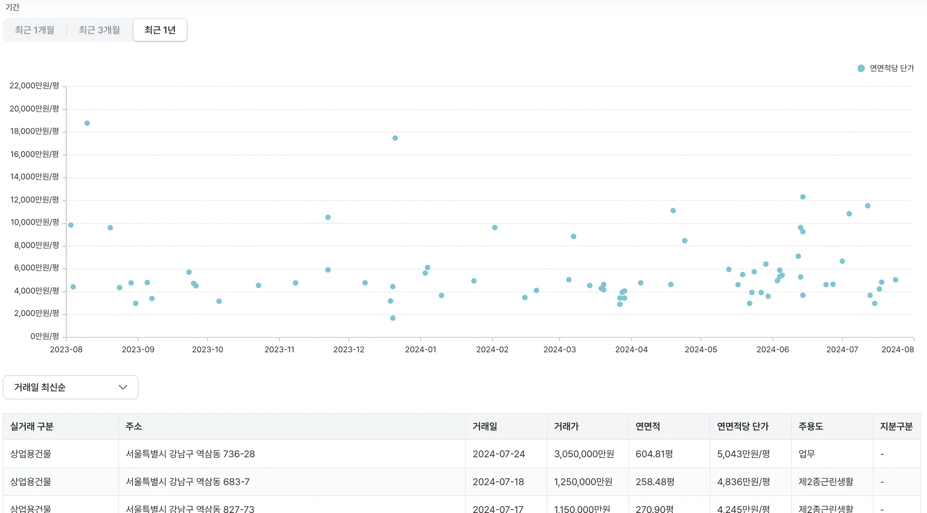Click the highest data point near 2023-08
Screen dimensions: 927x513
click(87, 123)
